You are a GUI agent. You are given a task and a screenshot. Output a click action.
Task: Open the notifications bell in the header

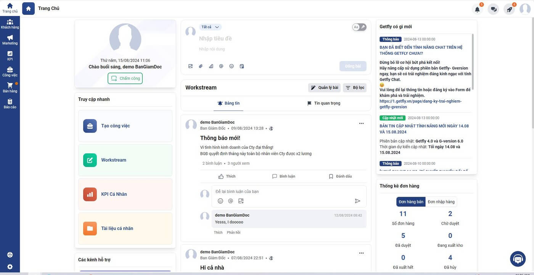pos(477,9)
